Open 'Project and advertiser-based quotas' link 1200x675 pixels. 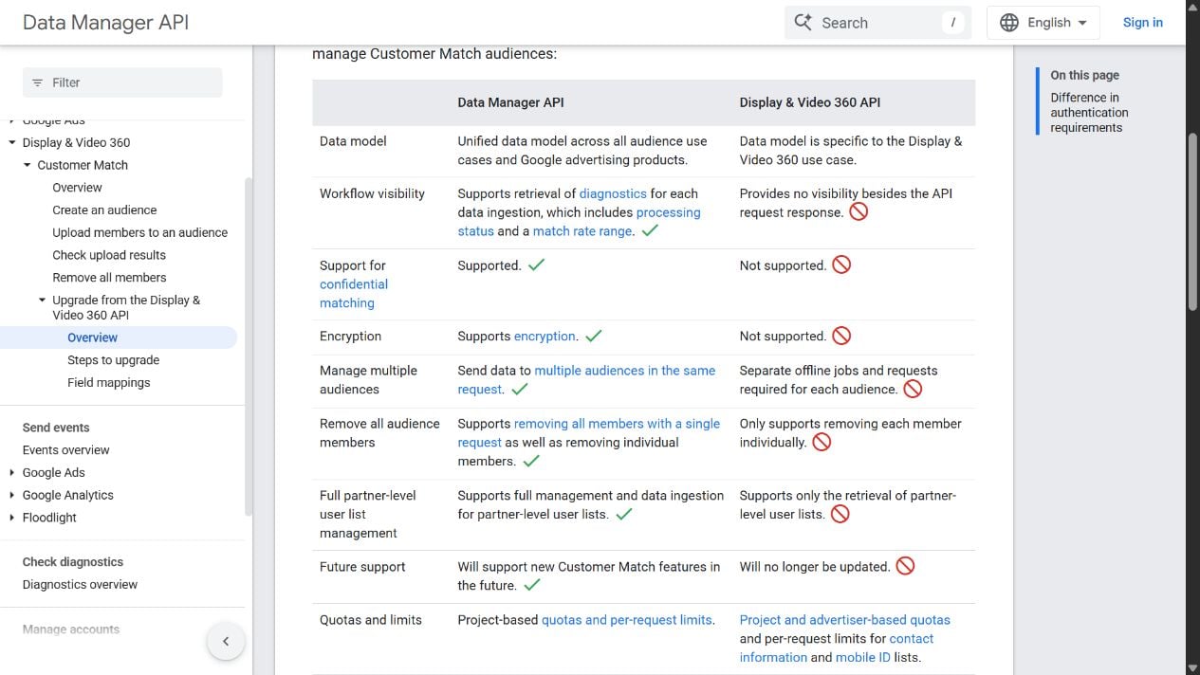tap(844, 620)
